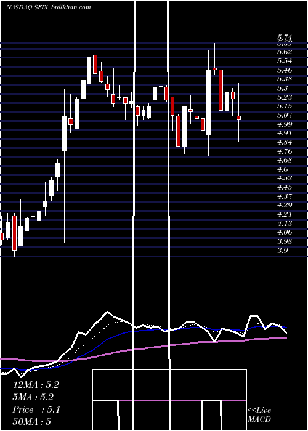Click the 4.52 price axis label
This screenshot has height=431, width=308.
click(285, 178)
